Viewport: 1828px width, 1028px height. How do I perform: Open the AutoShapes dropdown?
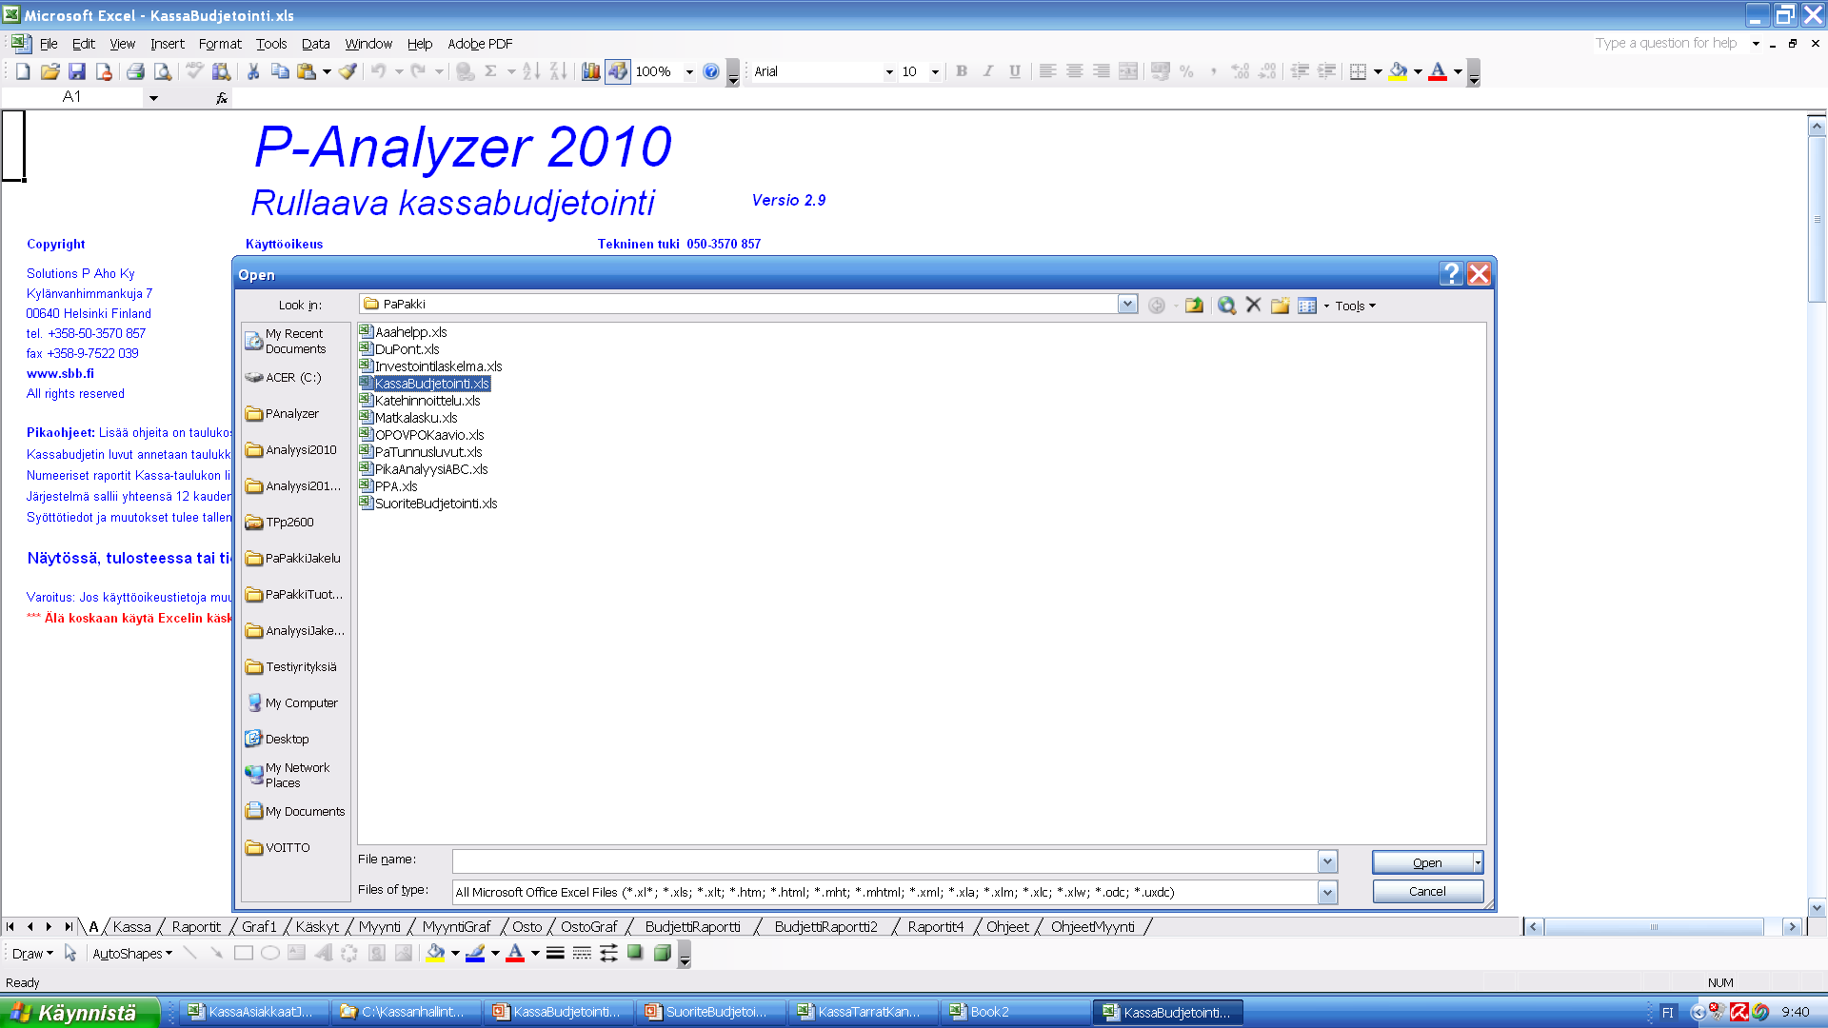132,954
